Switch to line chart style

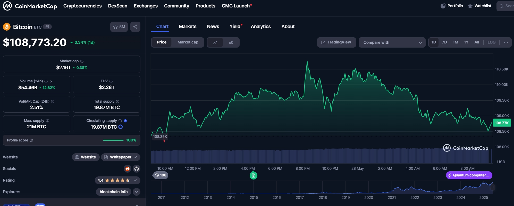point(215,42)
